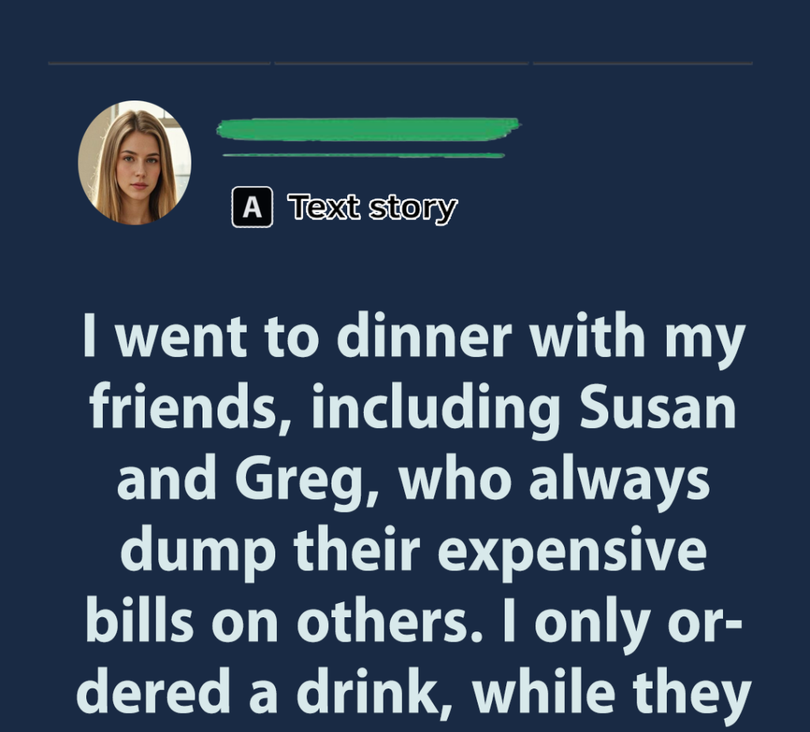Screen dimensions: 810x732
Task: Click the "A" text story icon
Action: pos(252,207)
